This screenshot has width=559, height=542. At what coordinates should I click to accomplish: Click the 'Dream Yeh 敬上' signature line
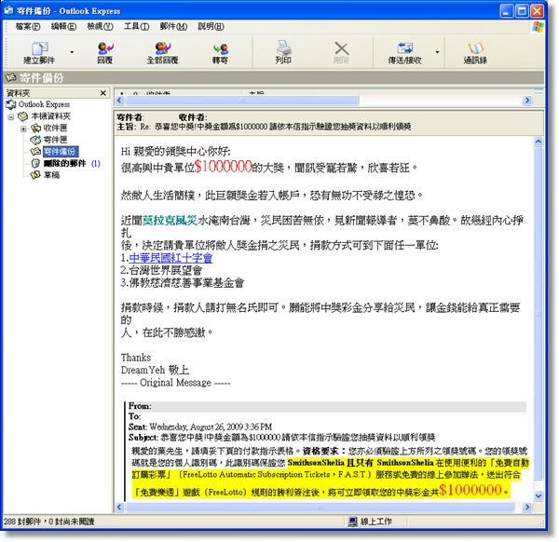tap(155, 370)
